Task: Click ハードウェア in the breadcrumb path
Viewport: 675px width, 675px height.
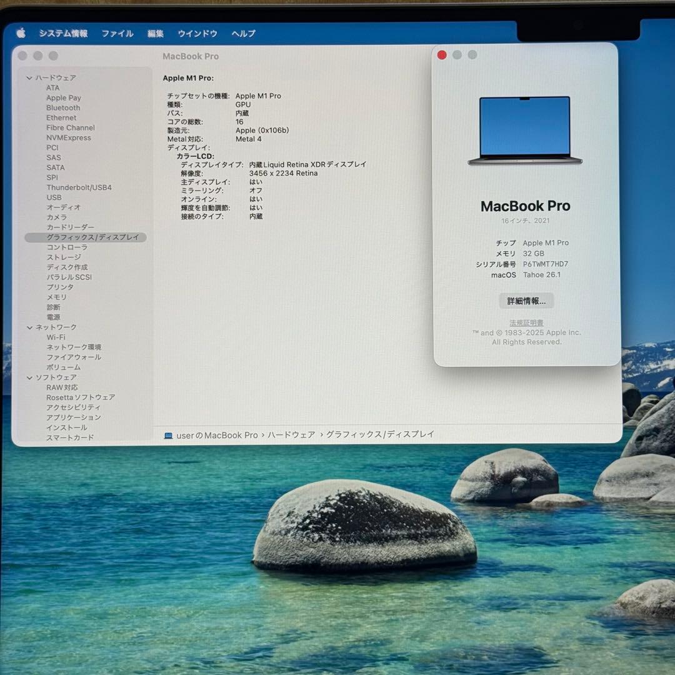Action: pyautogui.click(x=289, y=435)
